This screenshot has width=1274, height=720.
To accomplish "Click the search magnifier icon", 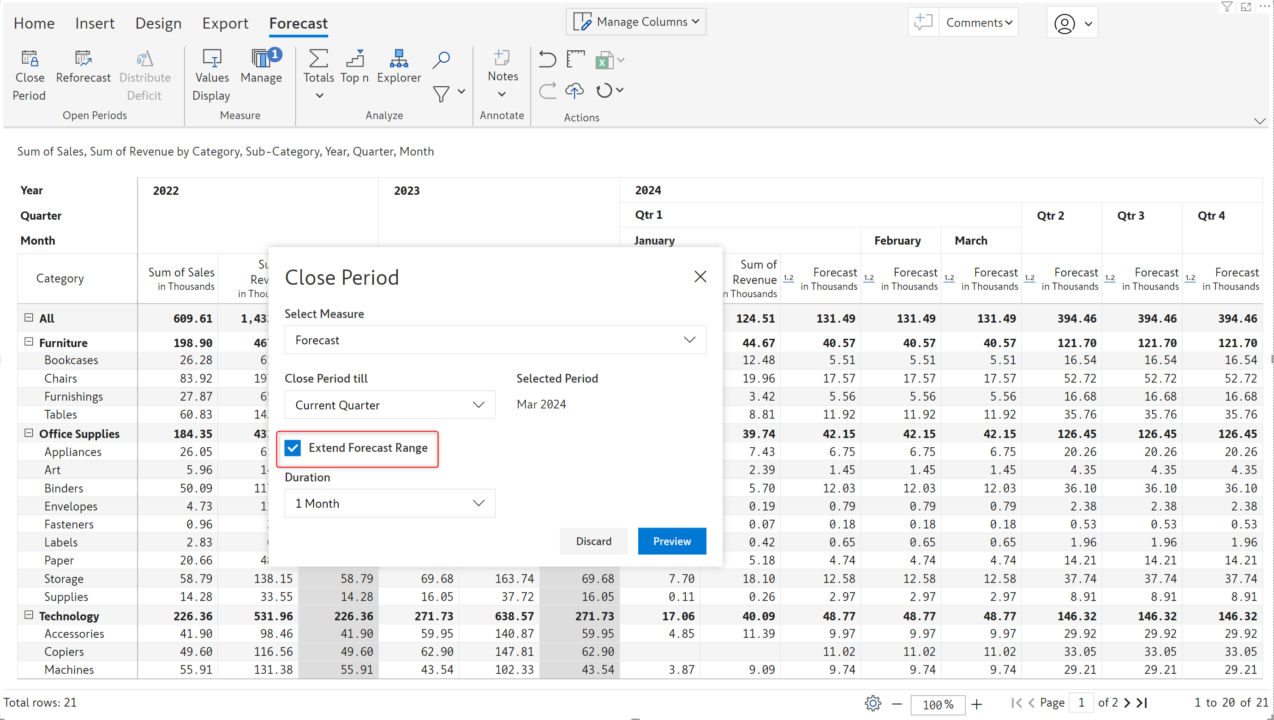I will pyautogui.click(x=441, y=60).
